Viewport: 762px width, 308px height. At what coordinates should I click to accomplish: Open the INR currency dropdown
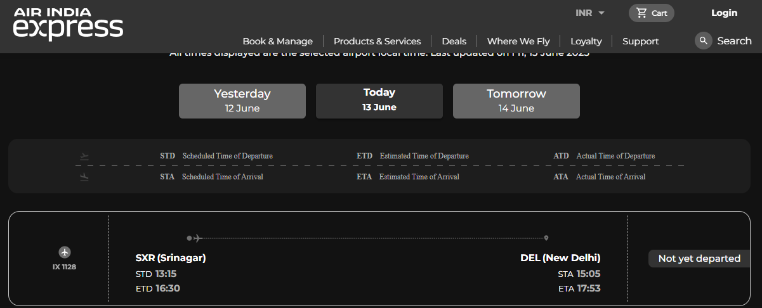click(590, 13)
